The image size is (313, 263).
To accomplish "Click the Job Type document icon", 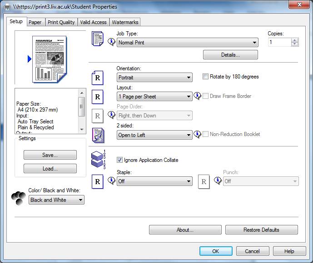I will point(97,39).
